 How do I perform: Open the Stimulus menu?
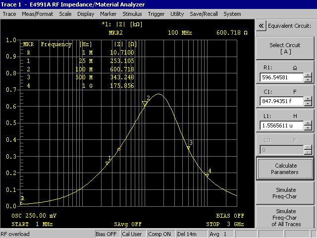pos(132,14)
